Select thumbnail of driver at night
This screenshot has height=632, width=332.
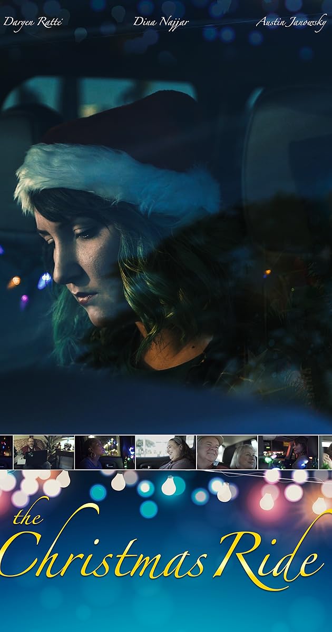(288, 452)
